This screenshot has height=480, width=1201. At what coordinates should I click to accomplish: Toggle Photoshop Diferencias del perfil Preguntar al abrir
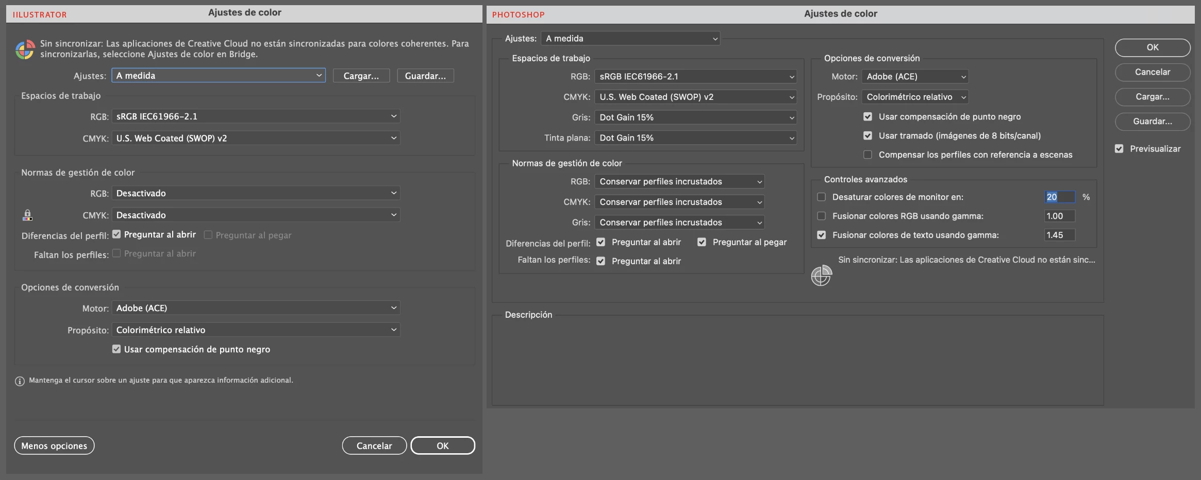(x=601, y=242)
